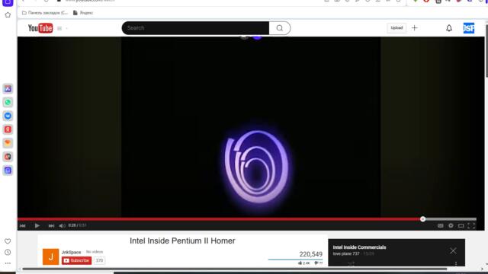The image size is (488, 274).
Task: Toggle theater mode
Action: coord(461,225)
